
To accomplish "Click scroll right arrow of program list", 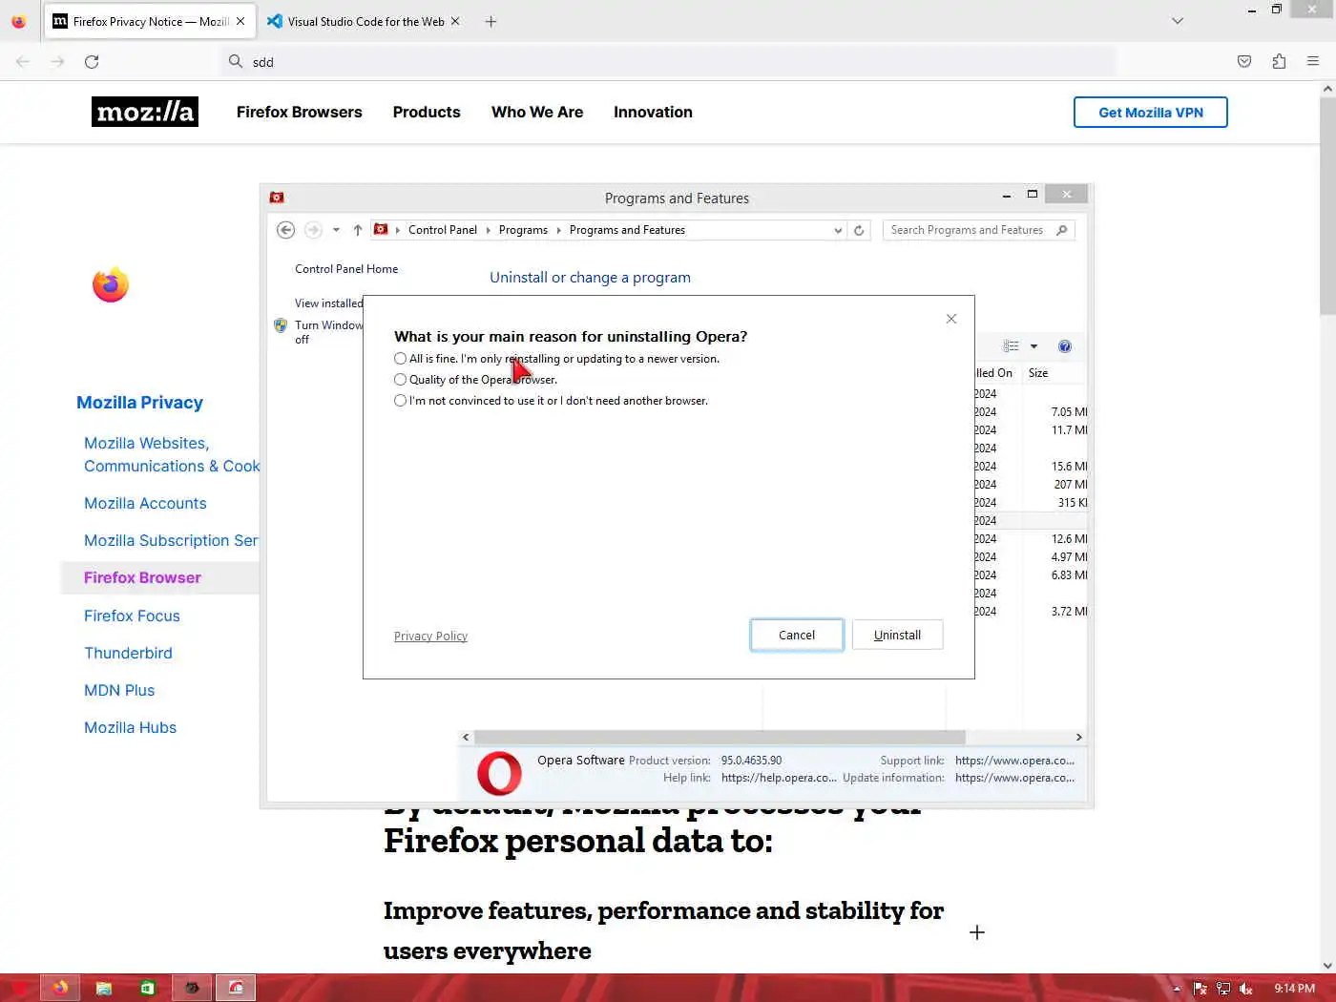I will pyautogui.click(x=1079, y=737).
